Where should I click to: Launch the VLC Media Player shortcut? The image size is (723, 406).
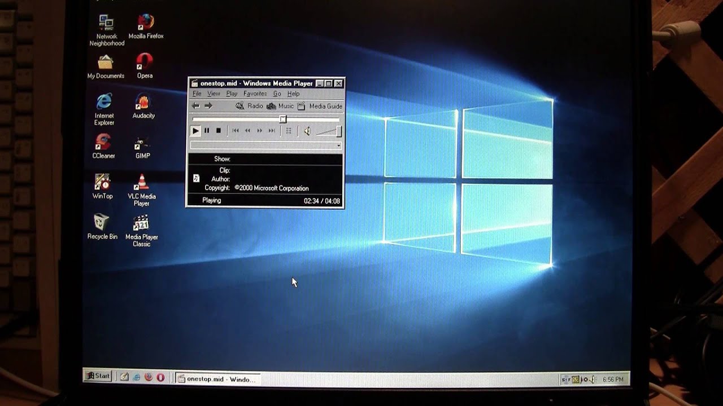point(142,190)
